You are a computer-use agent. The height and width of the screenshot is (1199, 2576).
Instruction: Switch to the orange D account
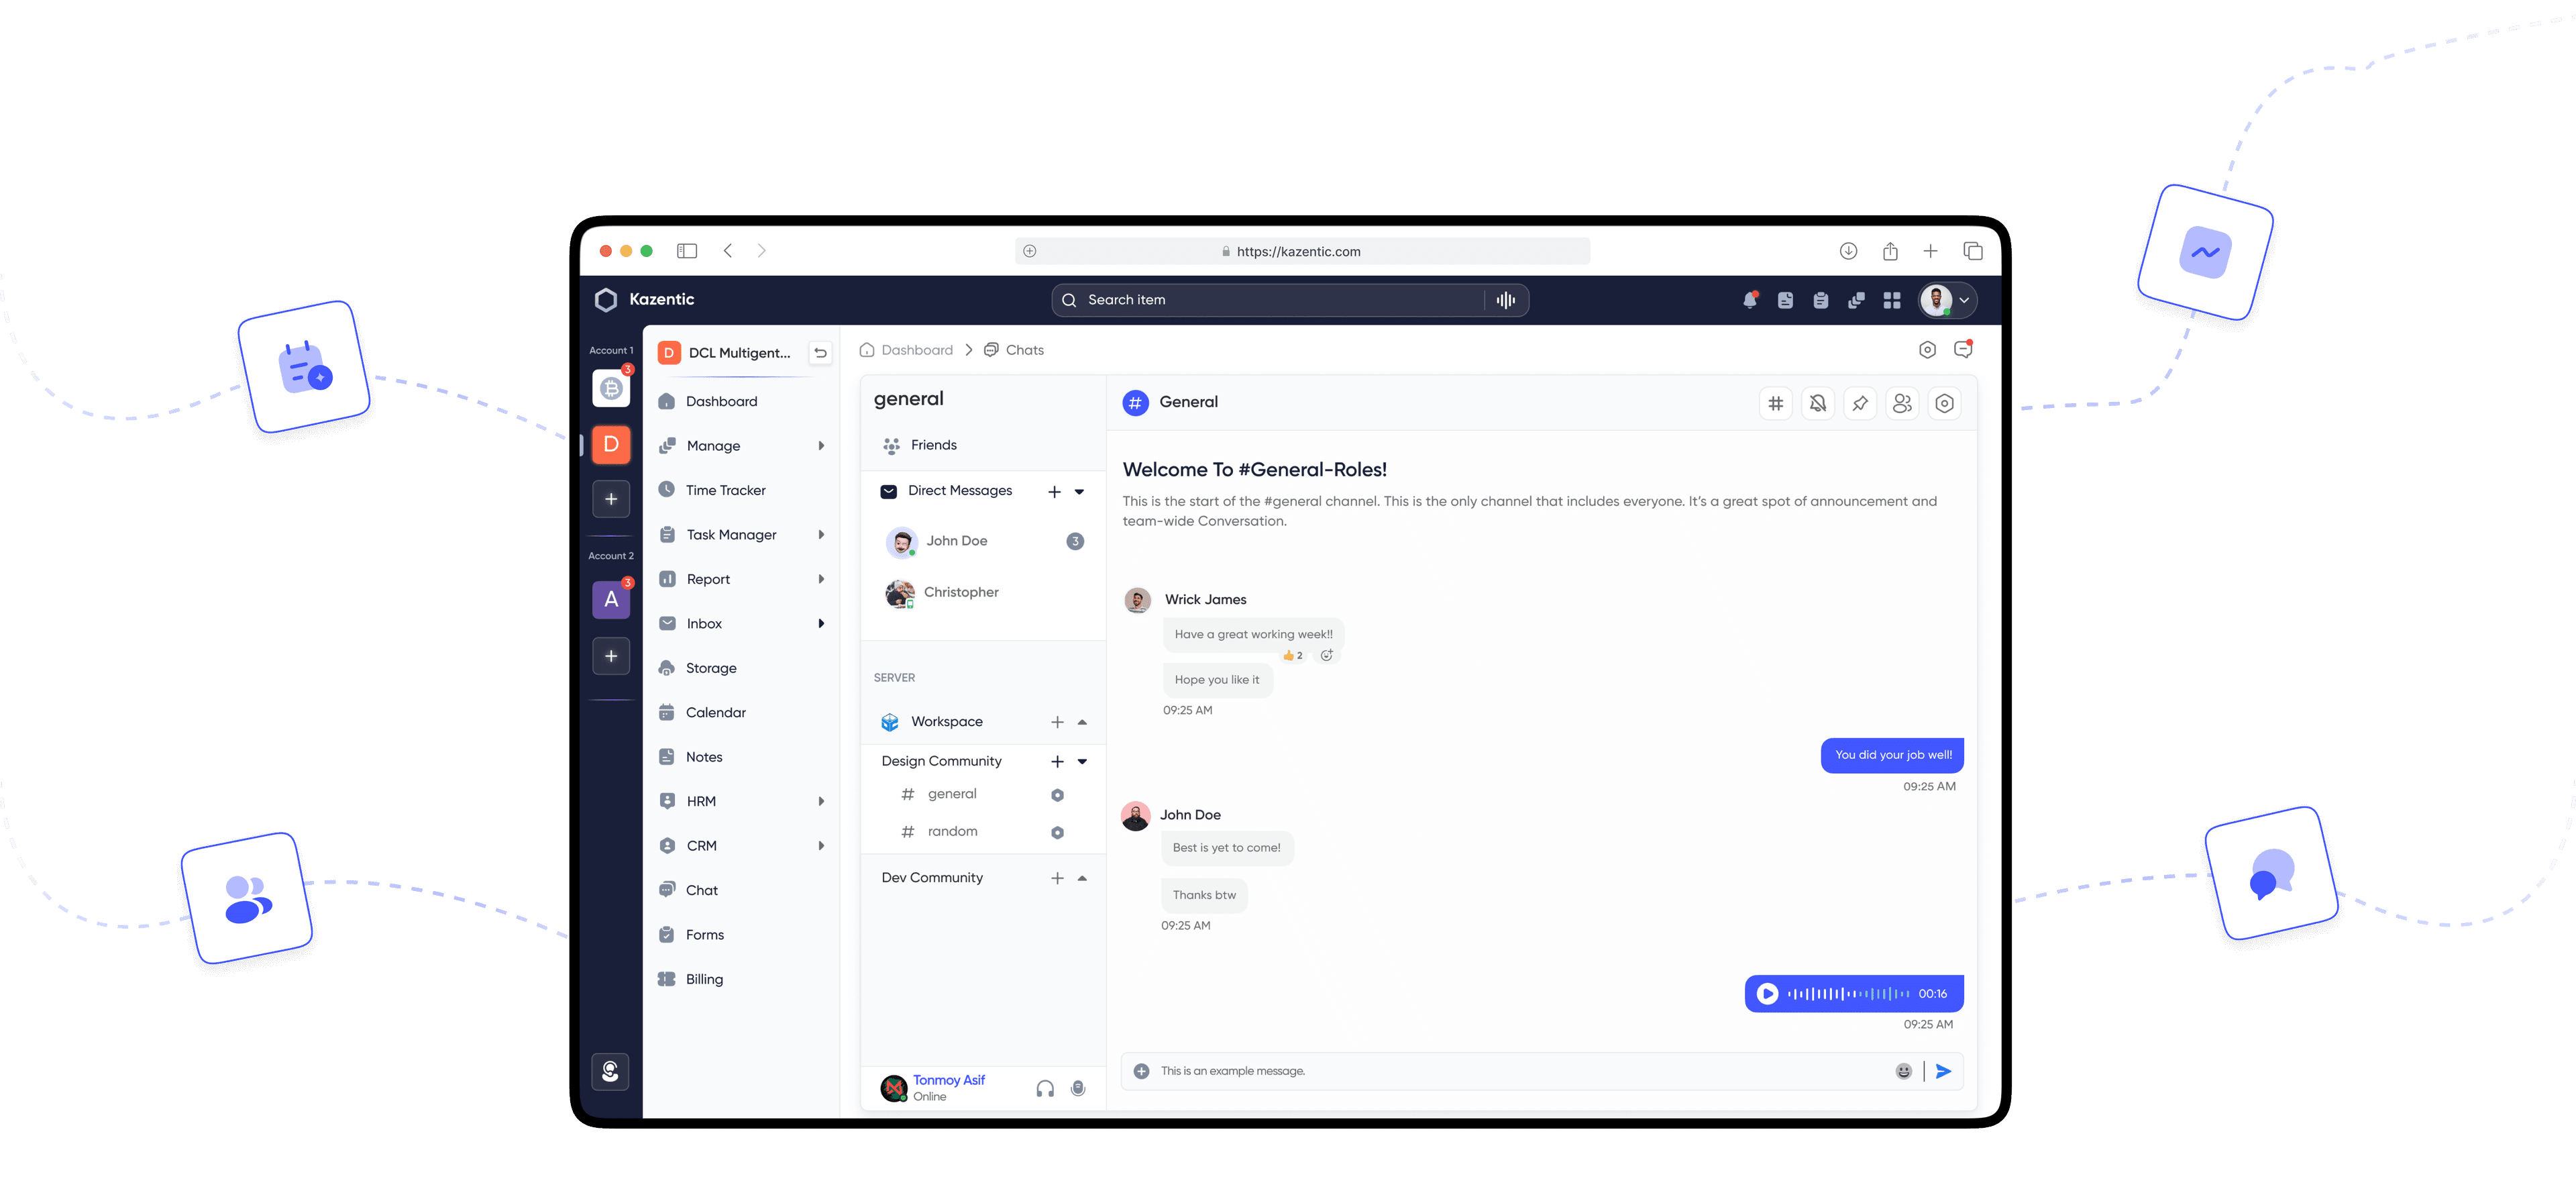pos(611,444)
